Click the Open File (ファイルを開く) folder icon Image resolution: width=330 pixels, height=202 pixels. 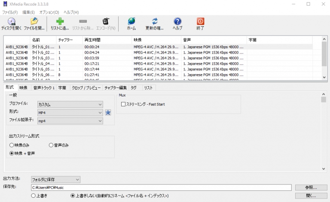34,21
